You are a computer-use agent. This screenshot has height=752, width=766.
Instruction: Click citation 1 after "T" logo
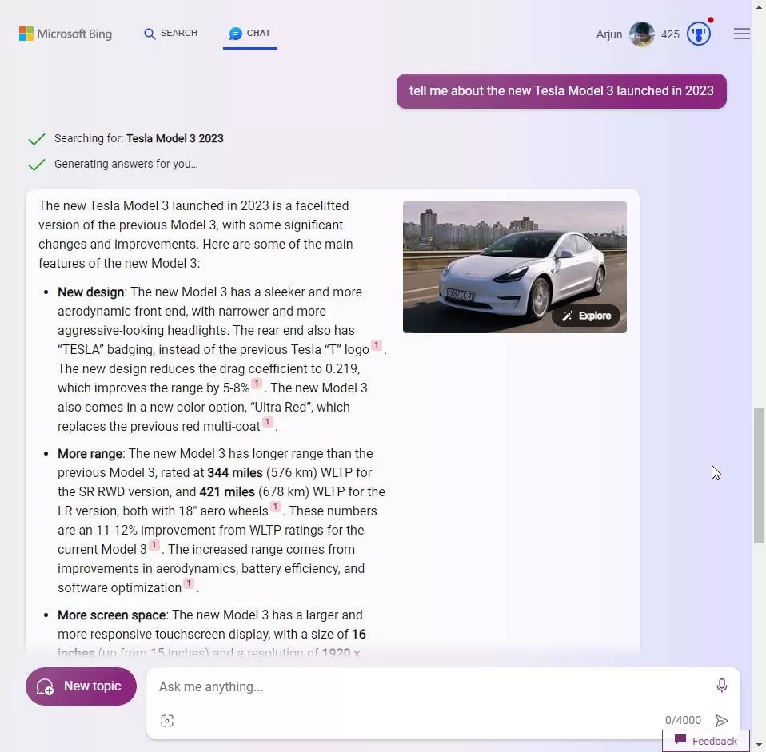coord(376,346)
